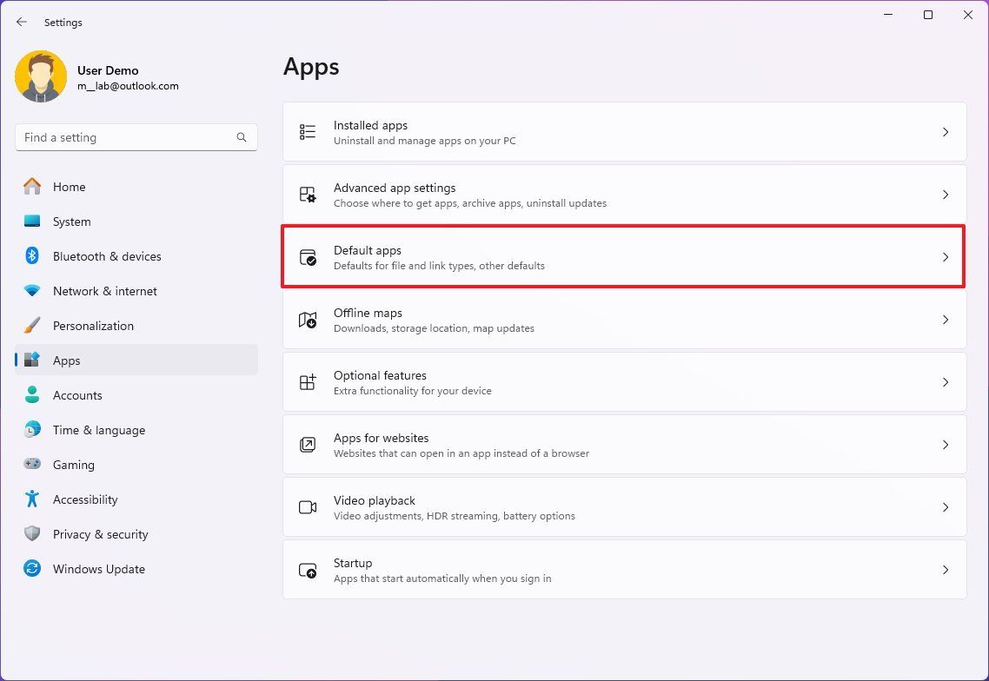Image resolution: width=989 pixels, height=681 pixels.
Task: Select the Windows Update icon
Action: click(x=32, y=569)
